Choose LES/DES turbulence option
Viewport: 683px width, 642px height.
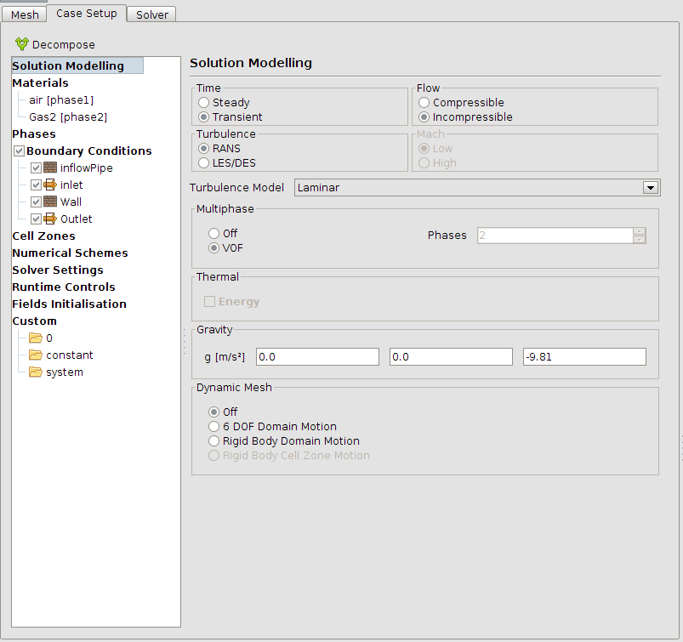[203, 163]
